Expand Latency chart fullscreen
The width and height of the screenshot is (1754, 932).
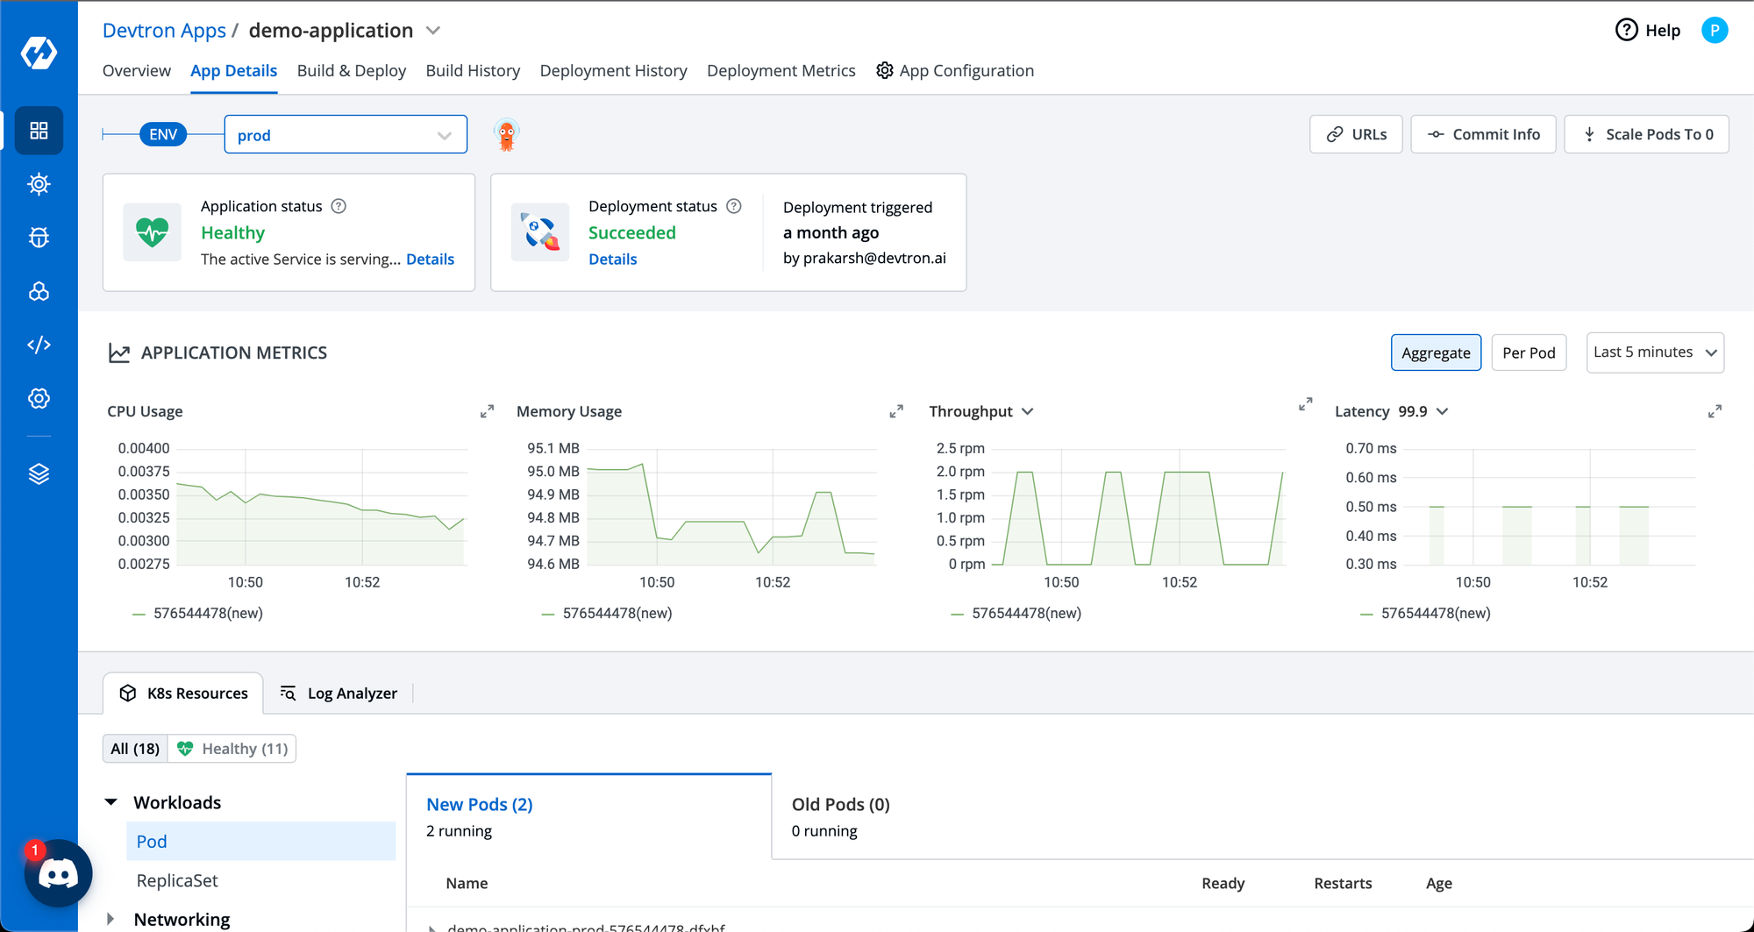1715,411
